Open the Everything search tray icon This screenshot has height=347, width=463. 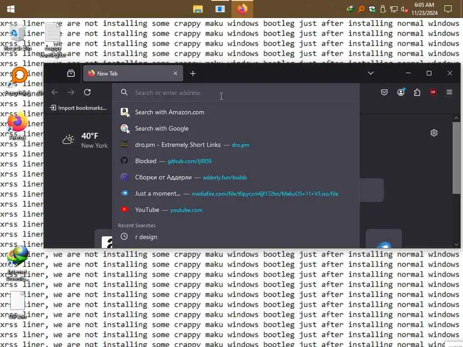click(361, 9)
